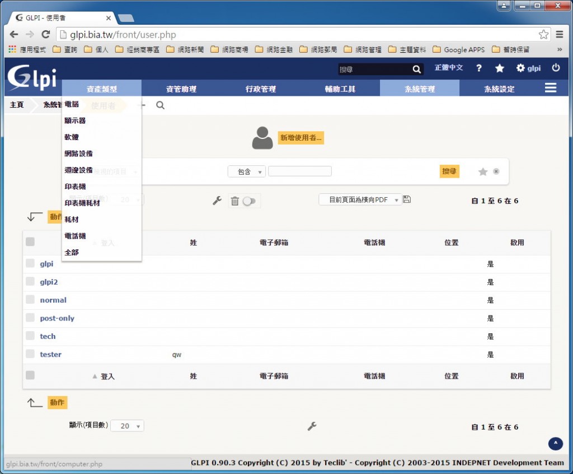Open the post-only user link
573x474 pixels.
(x=57, y=318)
